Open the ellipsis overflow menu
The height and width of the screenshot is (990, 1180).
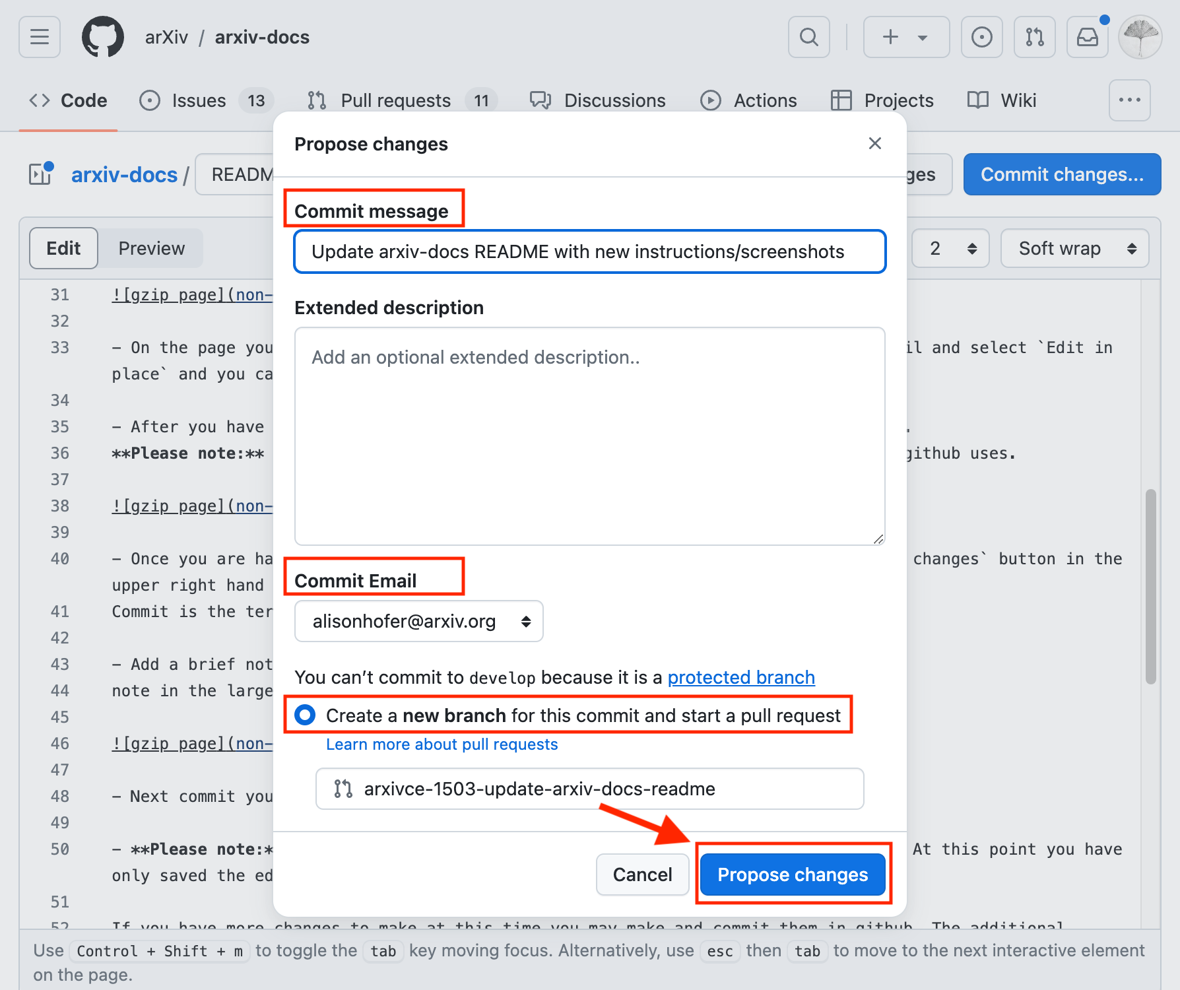pyautogui.click(x=1130, y=100)
